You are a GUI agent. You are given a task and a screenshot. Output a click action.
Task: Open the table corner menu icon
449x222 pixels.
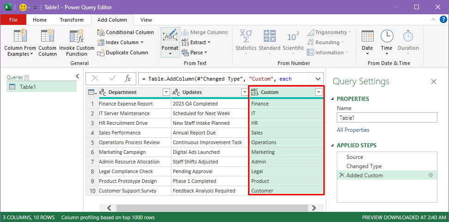[92, 92]
